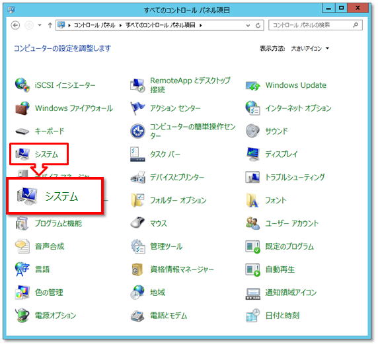This screenshot has height=346, width=378.
Task: Click the サウンド text label
Action: click(x=276, y=131)
